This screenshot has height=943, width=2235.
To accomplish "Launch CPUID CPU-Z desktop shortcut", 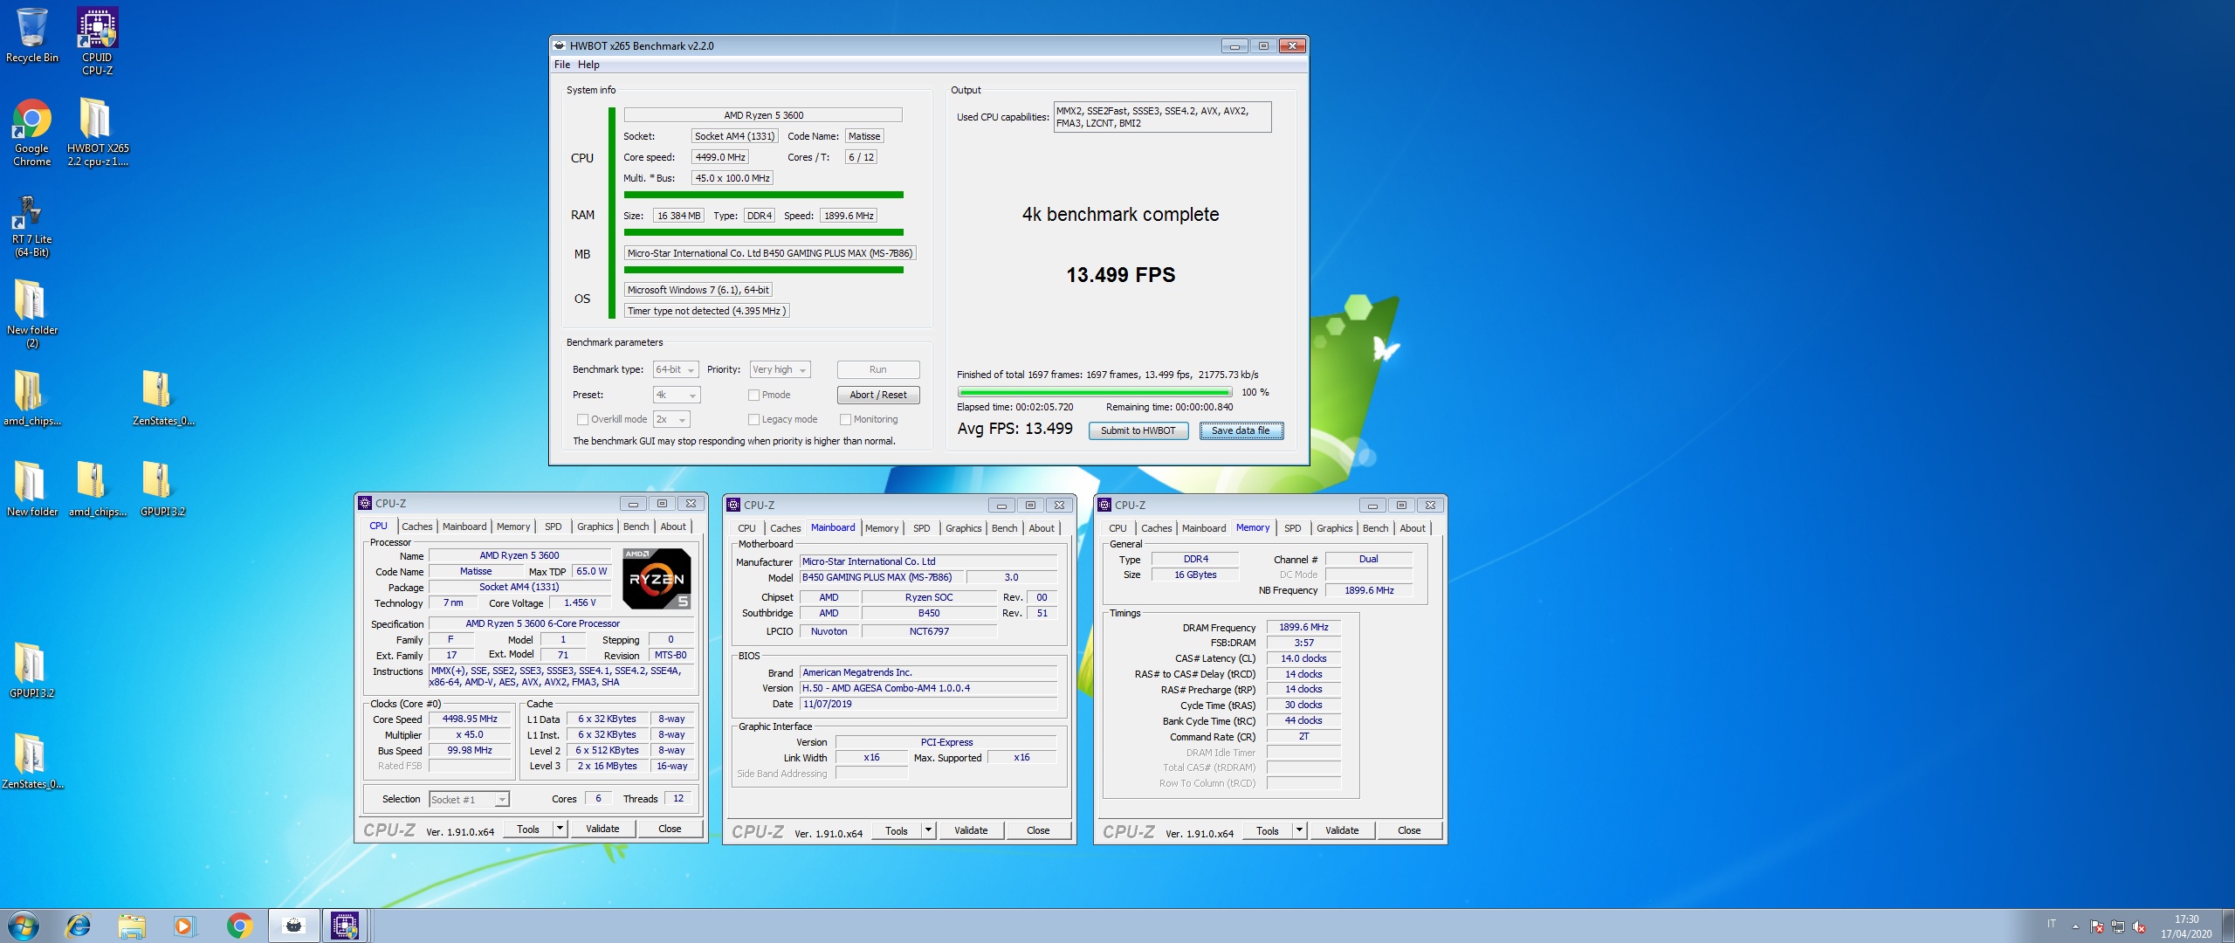I will [x=97, y=41].
